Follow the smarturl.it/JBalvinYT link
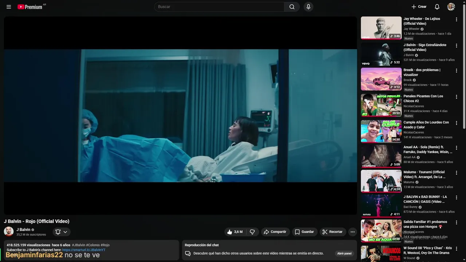 [x=84, y=250]
